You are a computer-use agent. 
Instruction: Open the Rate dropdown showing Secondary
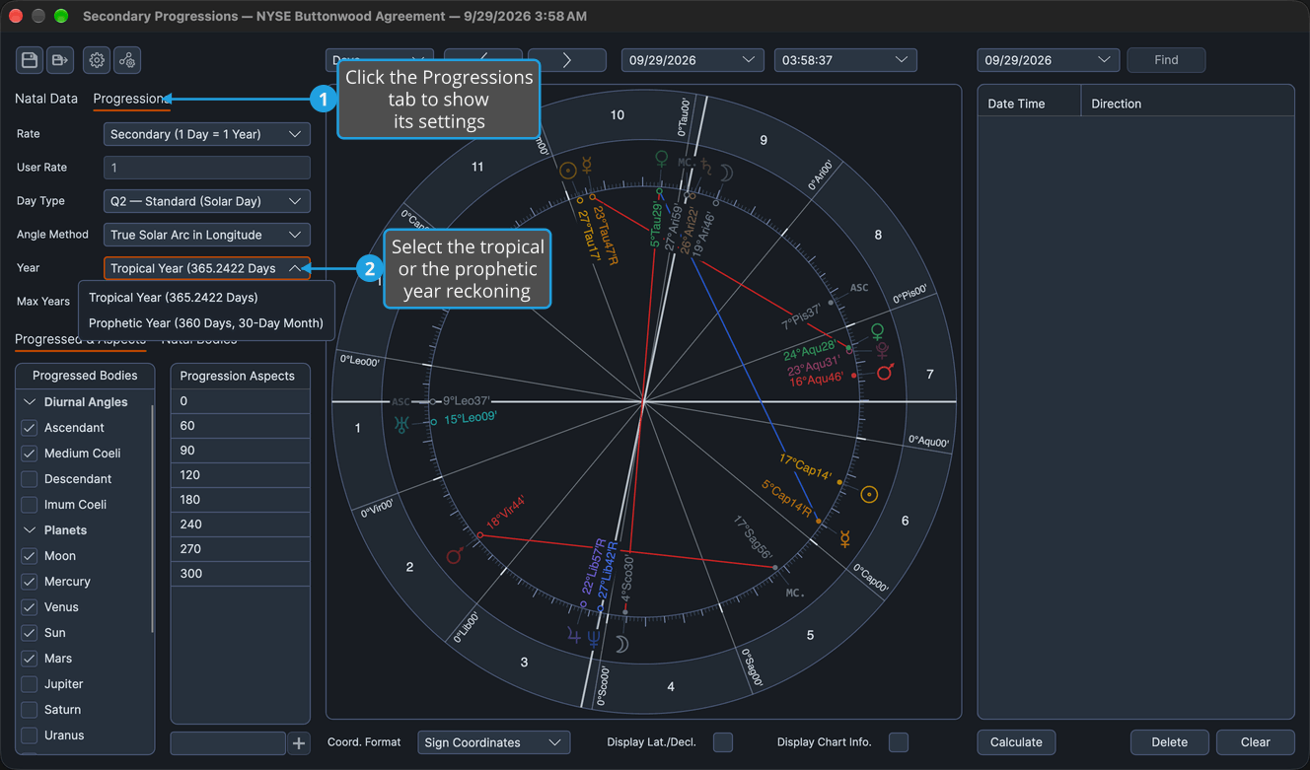pyautogui.click(x=207, y=134)
